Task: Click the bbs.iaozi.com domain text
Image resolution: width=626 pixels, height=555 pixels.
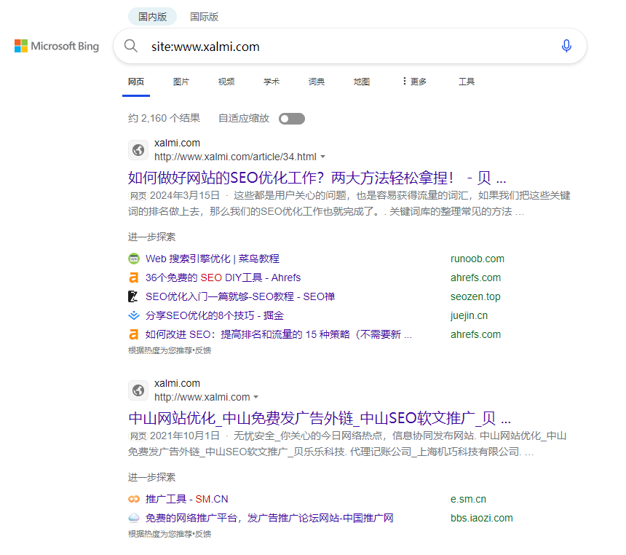Action: pyautogui.click(x=481, y=519)
